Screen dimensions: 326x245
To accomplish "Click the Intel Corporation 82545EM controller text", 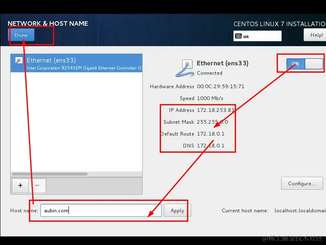I will coord(84,68).
